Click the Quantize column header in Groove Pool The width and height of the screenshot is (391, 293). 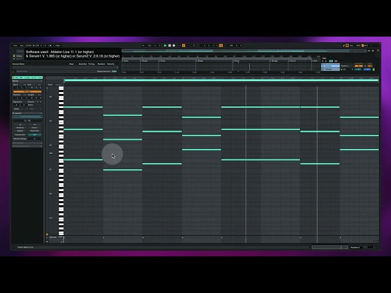(x=82, y=64)
